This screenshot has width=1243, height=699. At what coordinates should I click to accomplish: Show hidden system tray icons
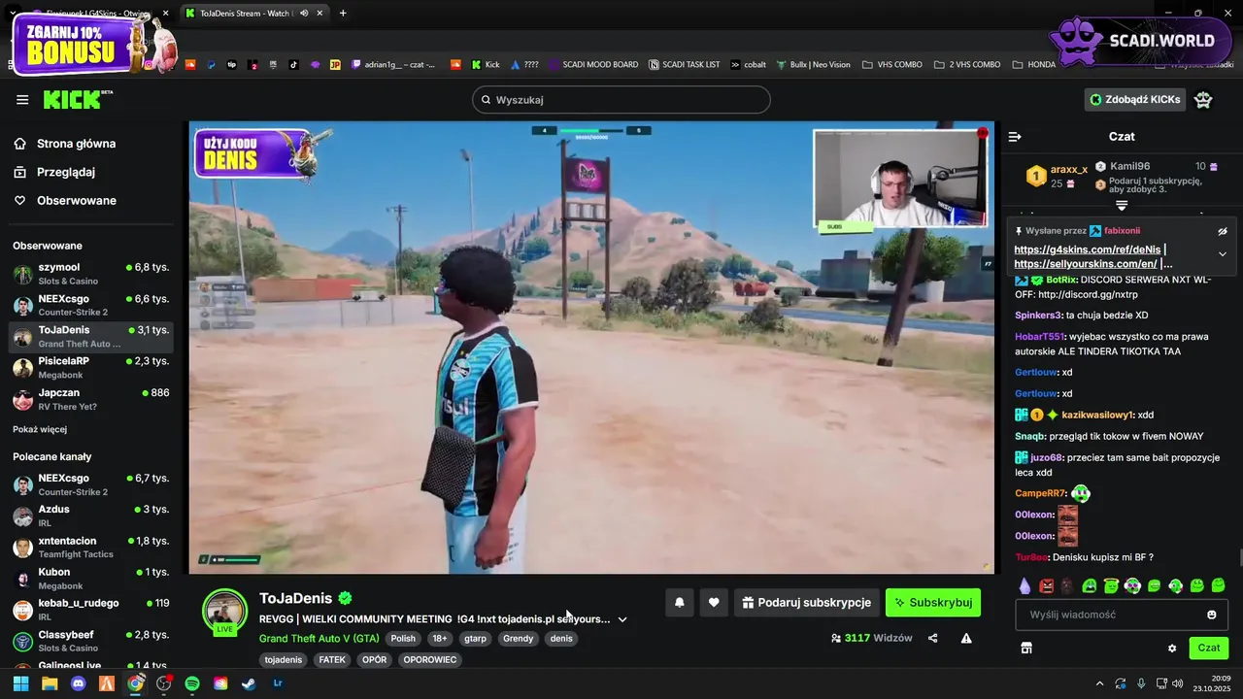1099,683
